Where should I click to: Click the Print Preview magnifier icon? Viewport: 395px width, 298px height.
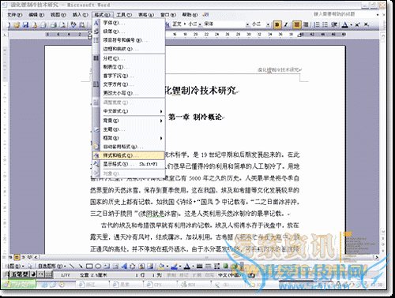63,25
